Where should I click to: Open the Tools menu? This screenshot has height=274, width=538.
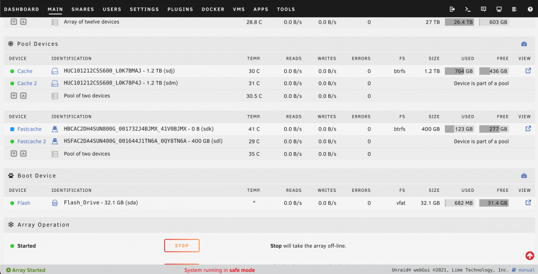tap(286, 9)
